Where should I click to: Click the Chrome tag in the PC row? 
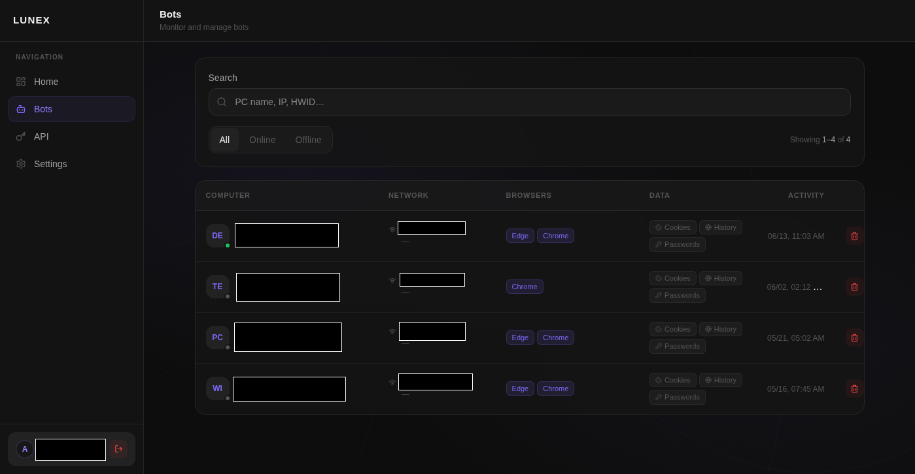click(556, 338)
